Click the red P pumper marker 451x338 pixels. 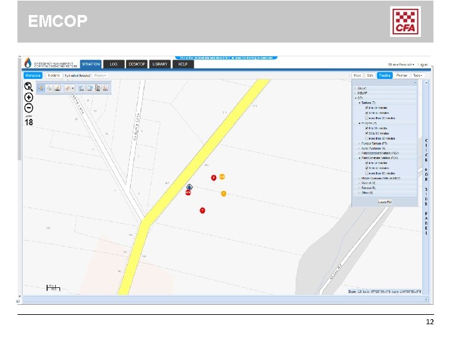(214, 178)
